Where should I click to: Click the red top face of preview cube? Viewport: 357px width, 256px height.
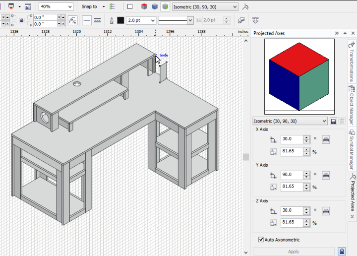pos(299,59)
